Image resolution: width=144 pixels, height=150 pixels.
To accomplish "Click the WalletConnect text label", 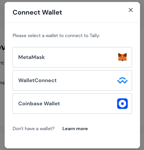I will (37, 80).
